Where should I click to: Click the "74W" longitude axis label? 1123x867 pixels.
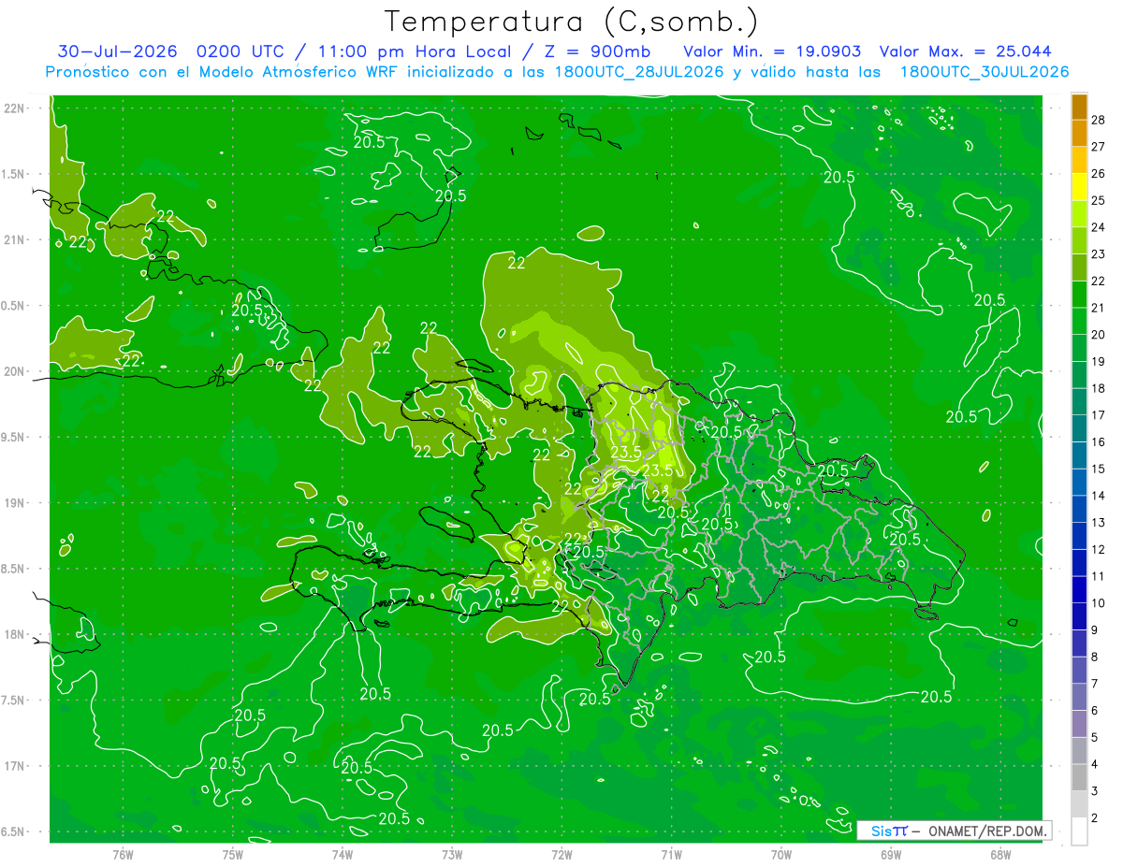click(x=342, y=855)
